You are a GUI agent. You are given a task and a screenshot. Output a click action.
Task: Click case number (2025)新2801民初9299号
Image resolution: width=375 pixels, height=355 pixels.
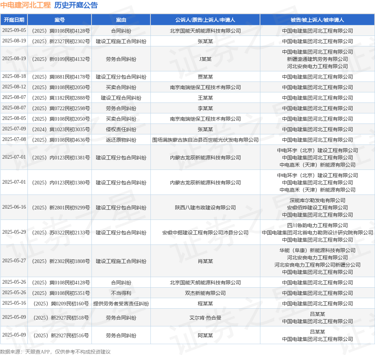[61, 208]
